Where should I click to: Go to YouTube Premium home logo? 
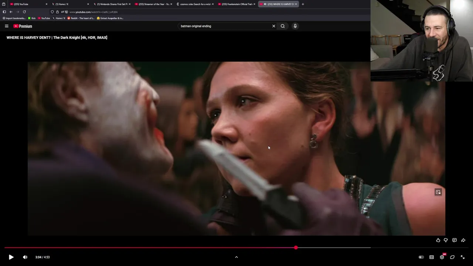pyautogui.click(x=23, y=26)
